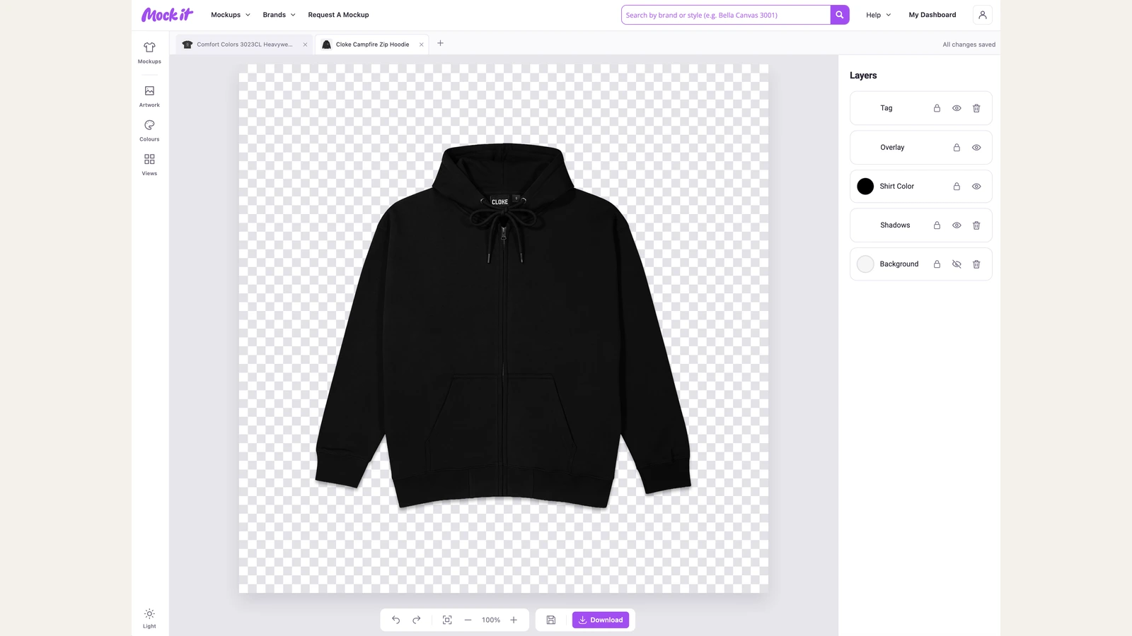This screenshot has height=636, width=1132.
Task: Go to My Dashboard
Action: coord(932,15)
